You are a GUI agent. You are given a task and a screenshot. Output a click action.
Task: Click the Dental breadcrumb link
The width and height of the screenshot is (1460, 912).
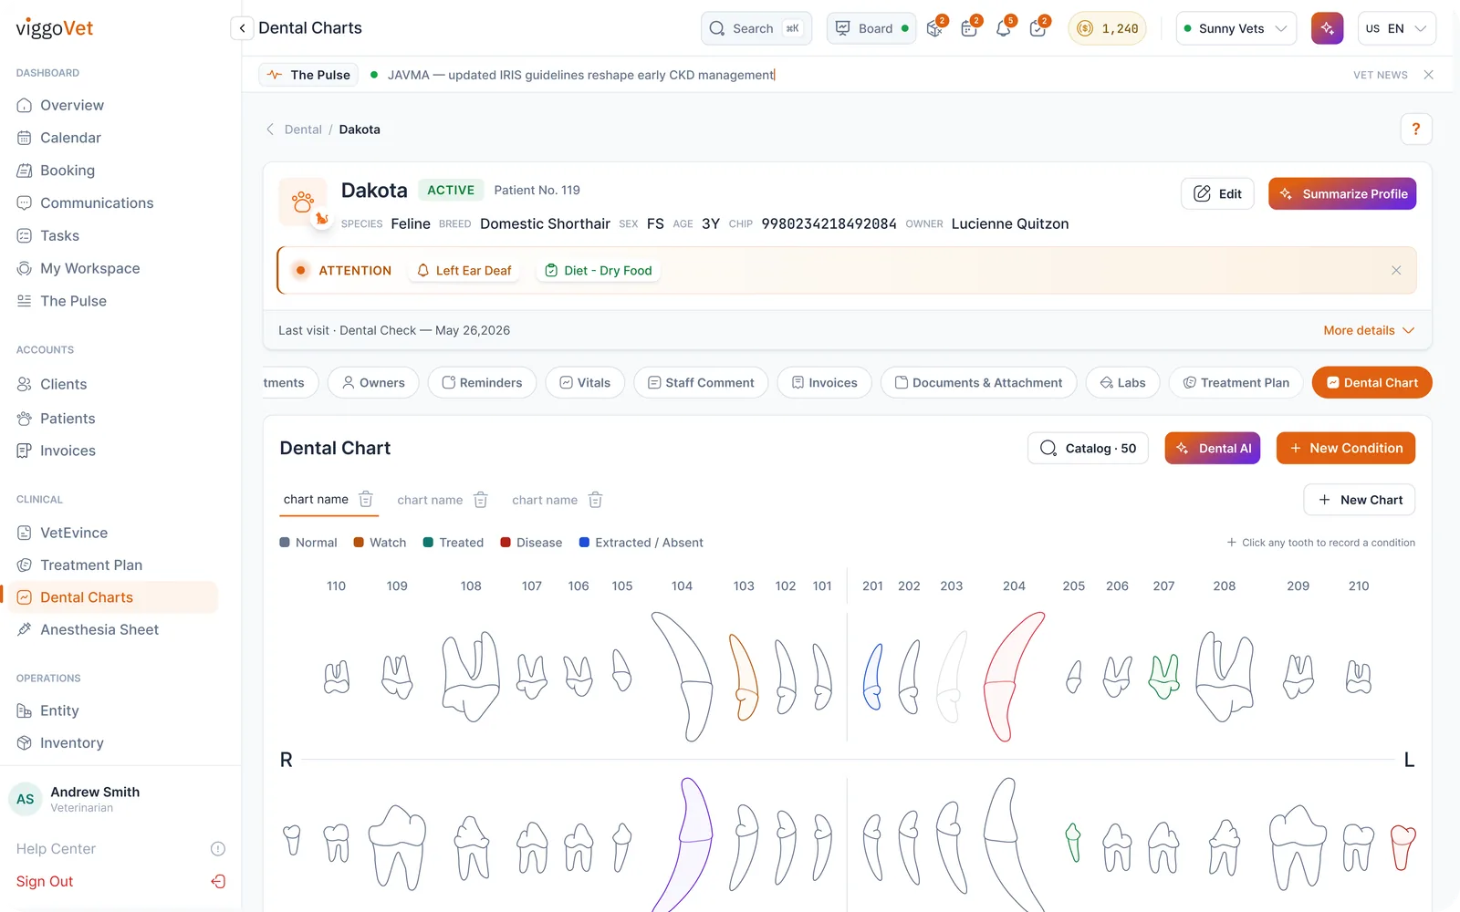pos(303,130)
